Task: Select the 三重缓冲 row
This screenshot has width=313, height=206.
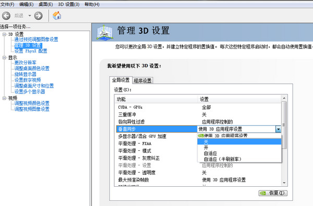Action: (199, 114)
